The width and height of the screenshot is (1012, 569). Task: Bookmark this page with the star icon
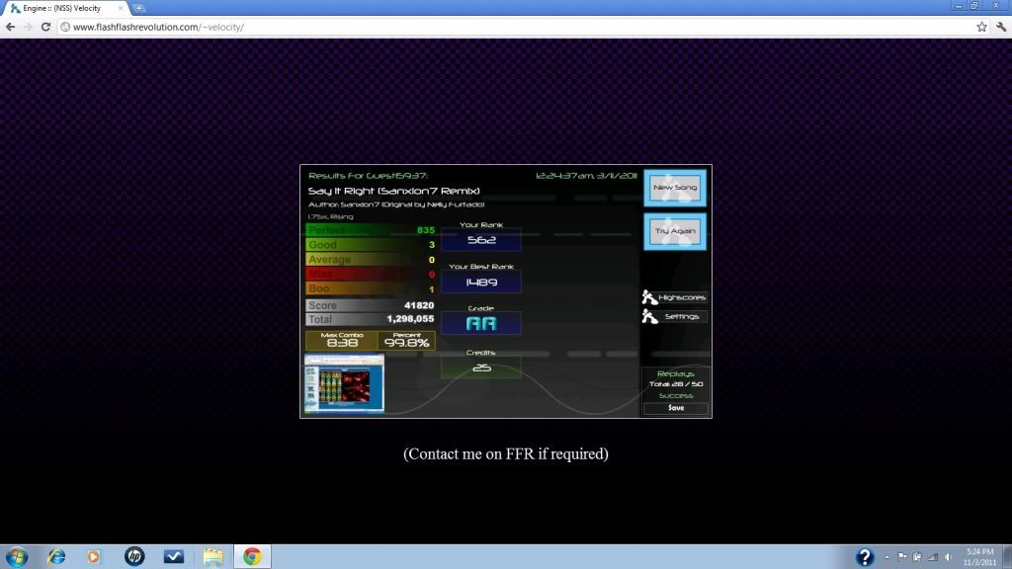click(981, 27)
